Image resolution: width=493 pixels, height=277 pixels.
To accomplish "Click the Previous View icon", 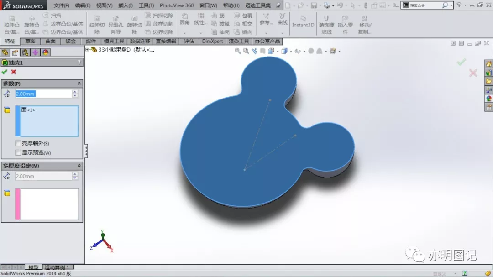I will click(254, 51).
